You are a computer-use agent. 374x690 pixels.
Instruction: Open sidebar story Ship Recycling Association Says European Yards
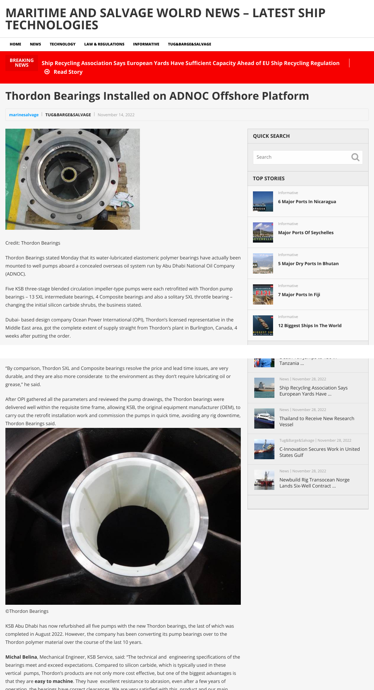(x=313, y=391)
